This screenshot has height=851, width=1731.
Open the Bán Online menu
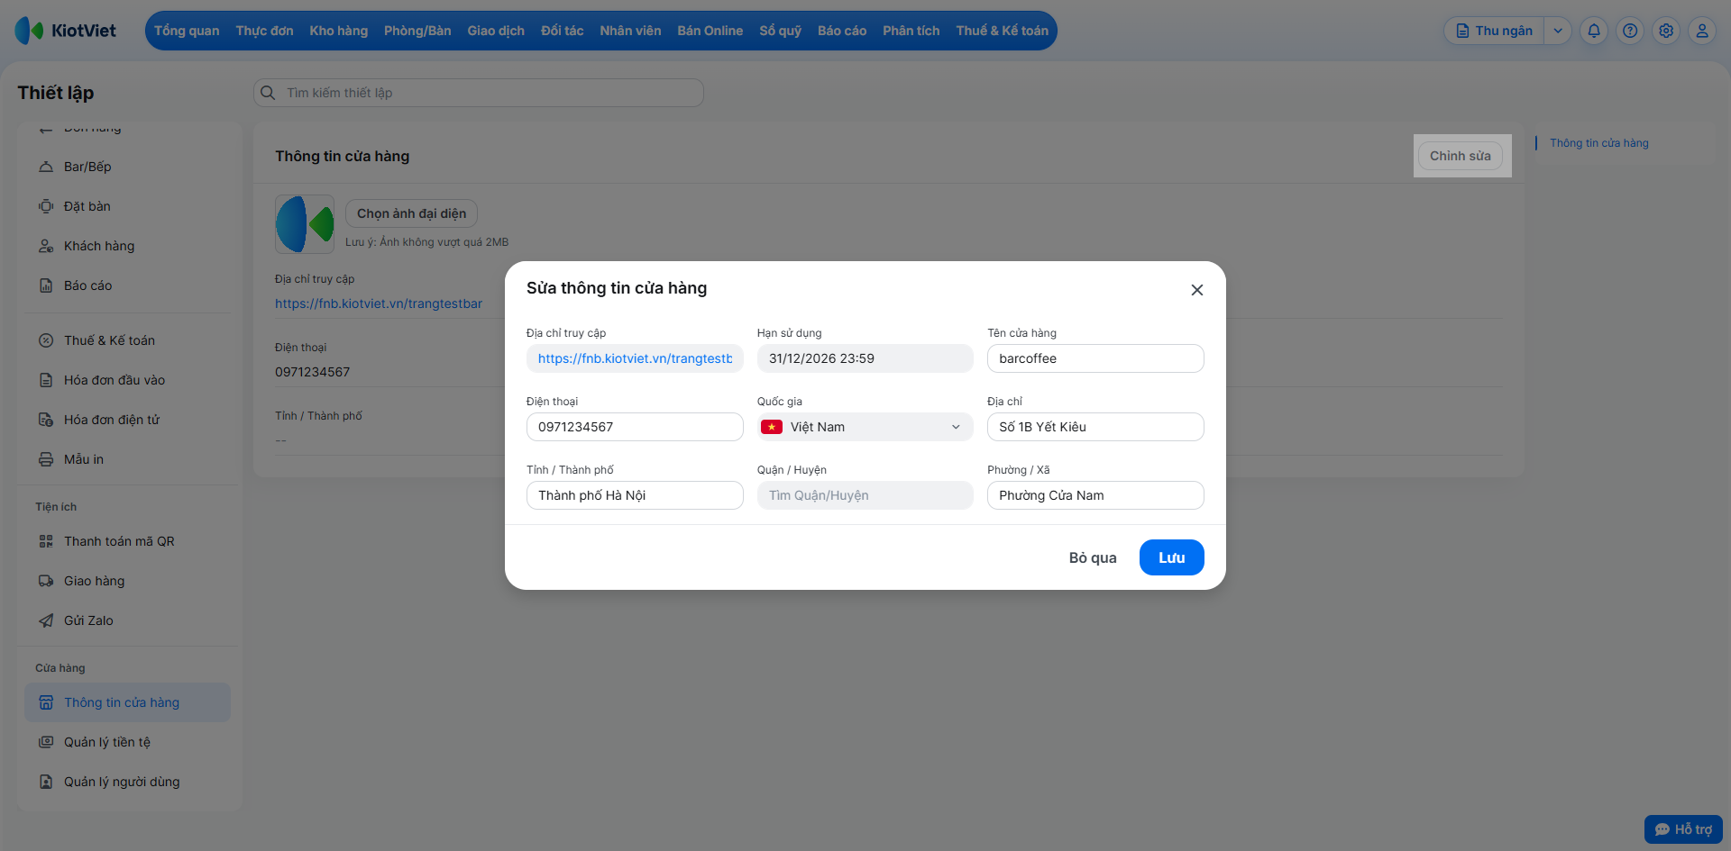tap(710, 31)
